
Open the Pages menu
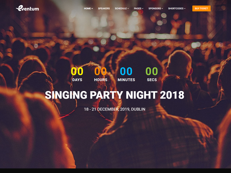139,9
